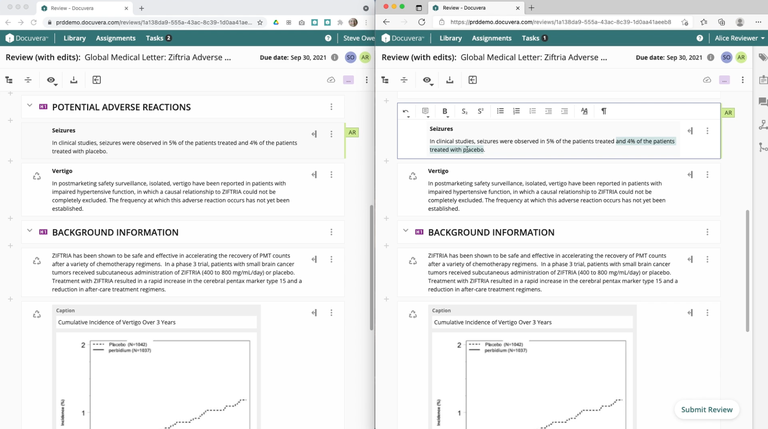Open toolbar kebab menu in left window
The height and width of the screenshot is (429, 768).
pyautogui.click(x=367, y=80)
